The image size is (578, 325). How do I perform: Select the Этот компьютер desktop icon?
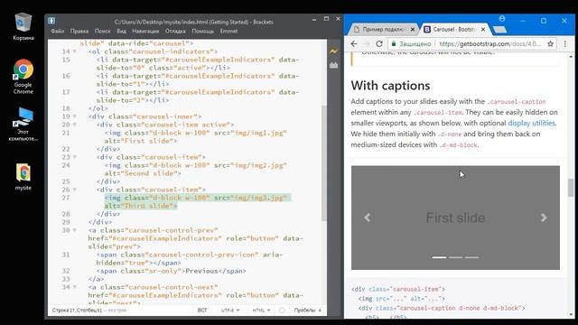(x=23, y=125)
